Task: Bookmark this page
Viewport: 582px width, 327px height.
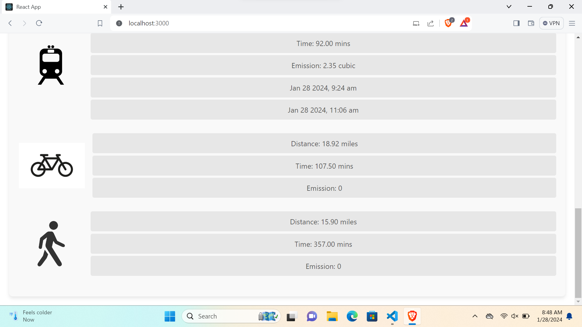Action: pyautogui.click(x=100, y=23)
